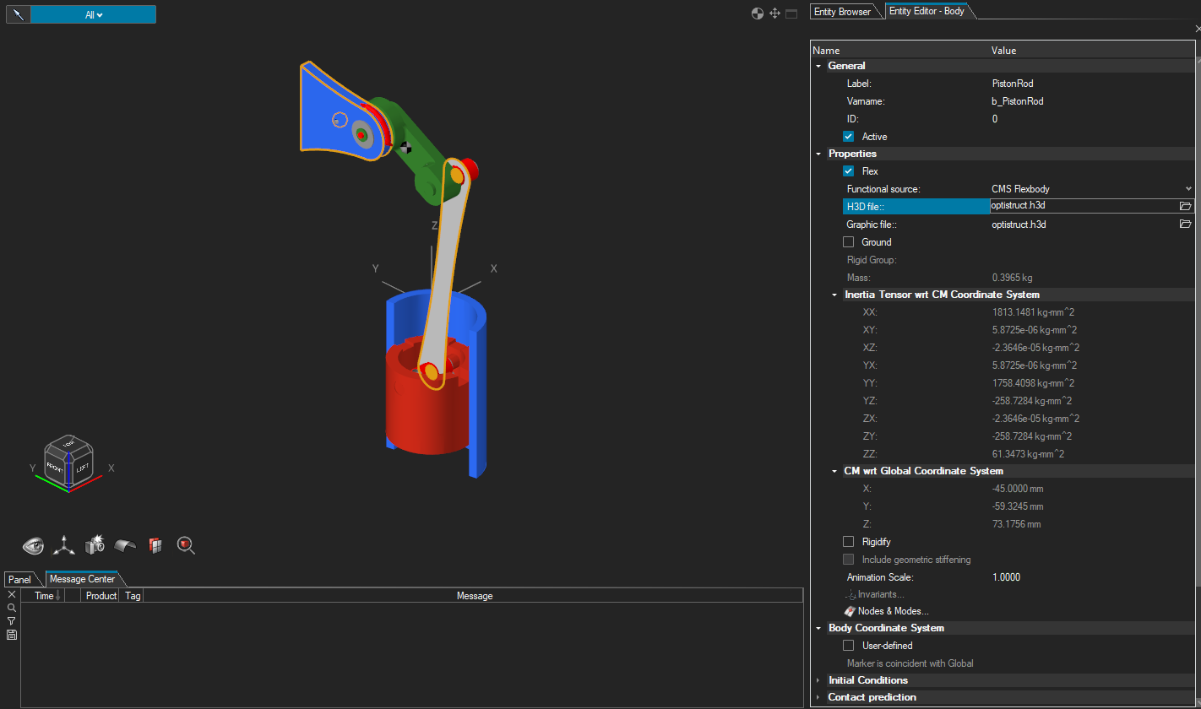The image size is (1201, 709).
Task: Expand the Initial Conditions section
Action: point(818,680)
